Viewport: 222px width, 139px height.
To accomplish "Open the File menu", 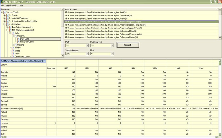I will click(2, 6).
